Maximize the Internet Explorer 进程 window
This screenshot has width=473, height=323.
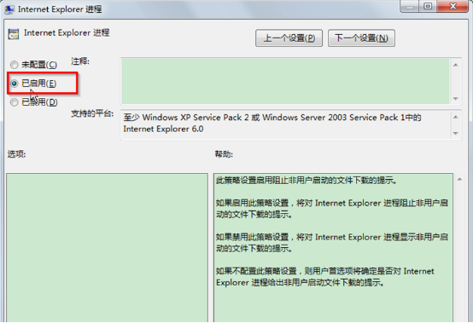[428, 6]
